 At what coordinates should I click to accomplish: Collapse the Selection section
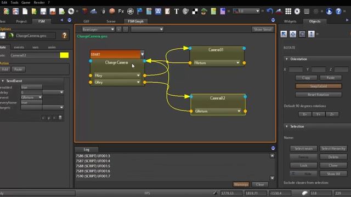286,126
